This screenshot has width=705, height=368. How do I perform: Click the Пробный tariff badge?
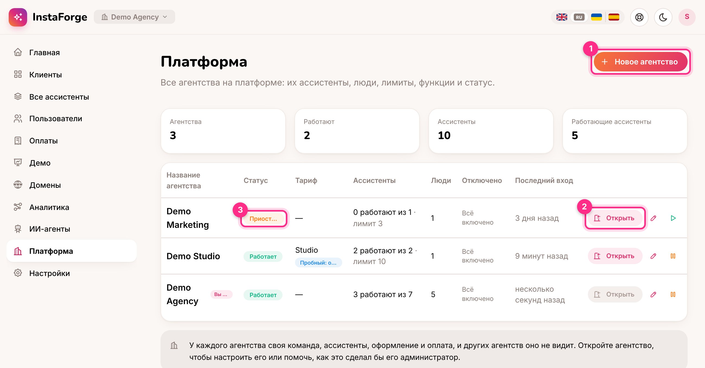(318, 262)
